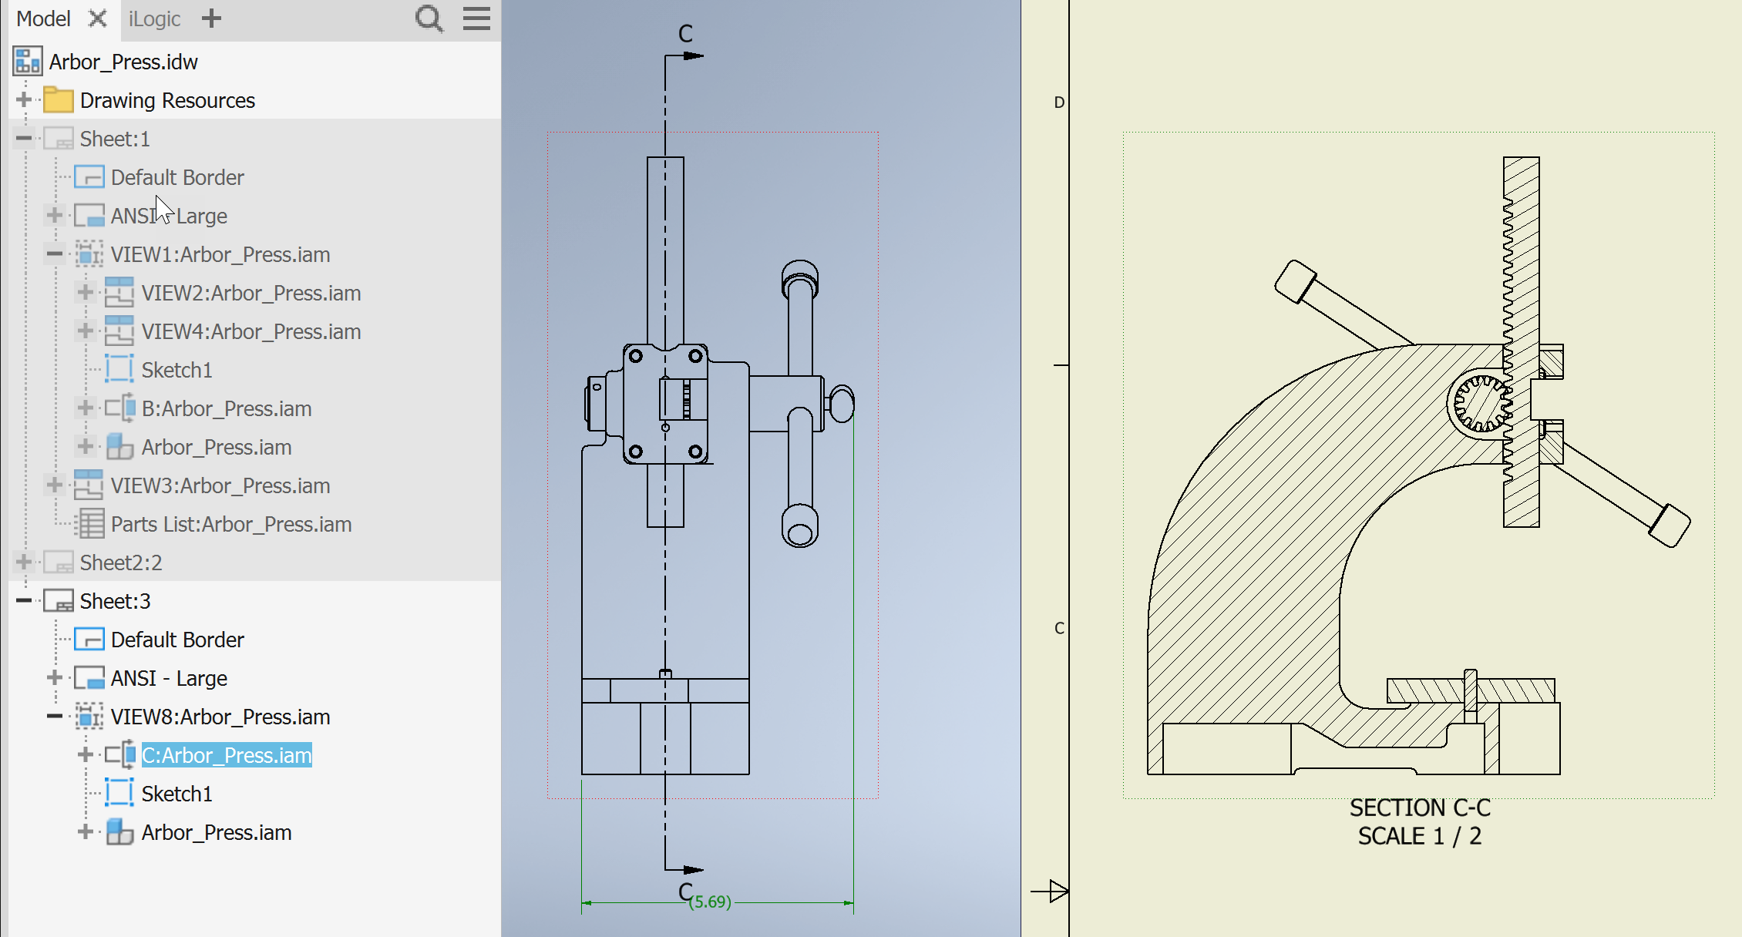Click the SECTION C-C view label
The width and height of the screenshot is (1742, 937).
click(x=1419, y=808)
